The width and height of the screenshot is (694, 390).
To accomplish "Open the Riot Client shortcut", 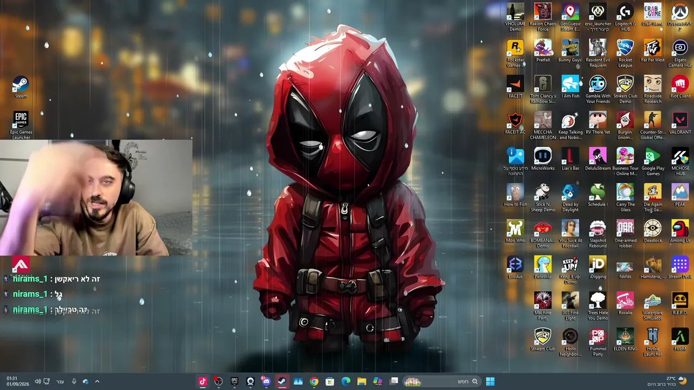I will point(680,87).
